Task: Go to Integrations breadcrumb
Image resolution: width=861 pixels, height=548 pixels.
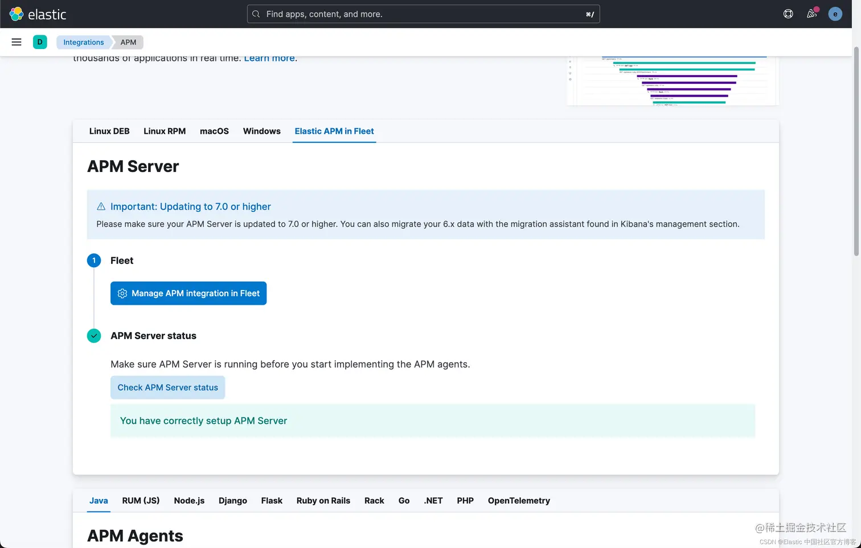Action: click(x=84, y=42)
